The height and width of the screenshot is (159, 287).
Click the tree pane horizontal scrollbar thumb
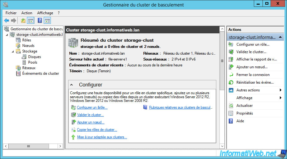point(29,146)
